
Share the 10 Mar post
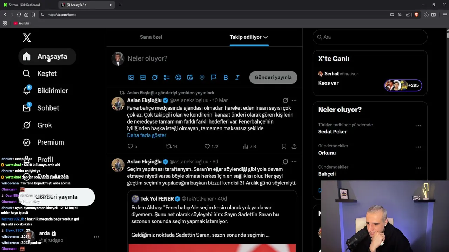(294, 146)
